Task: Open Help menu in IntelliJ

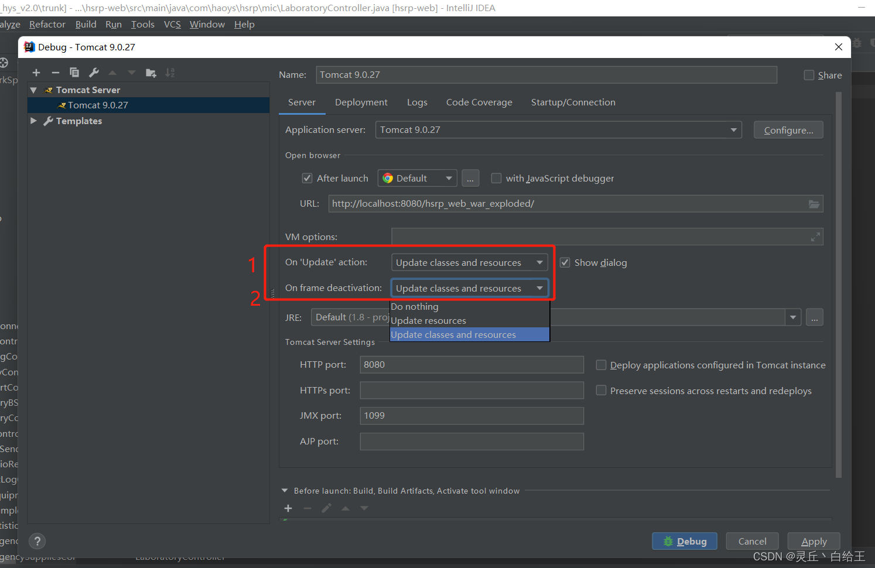Action: [244, 25]
